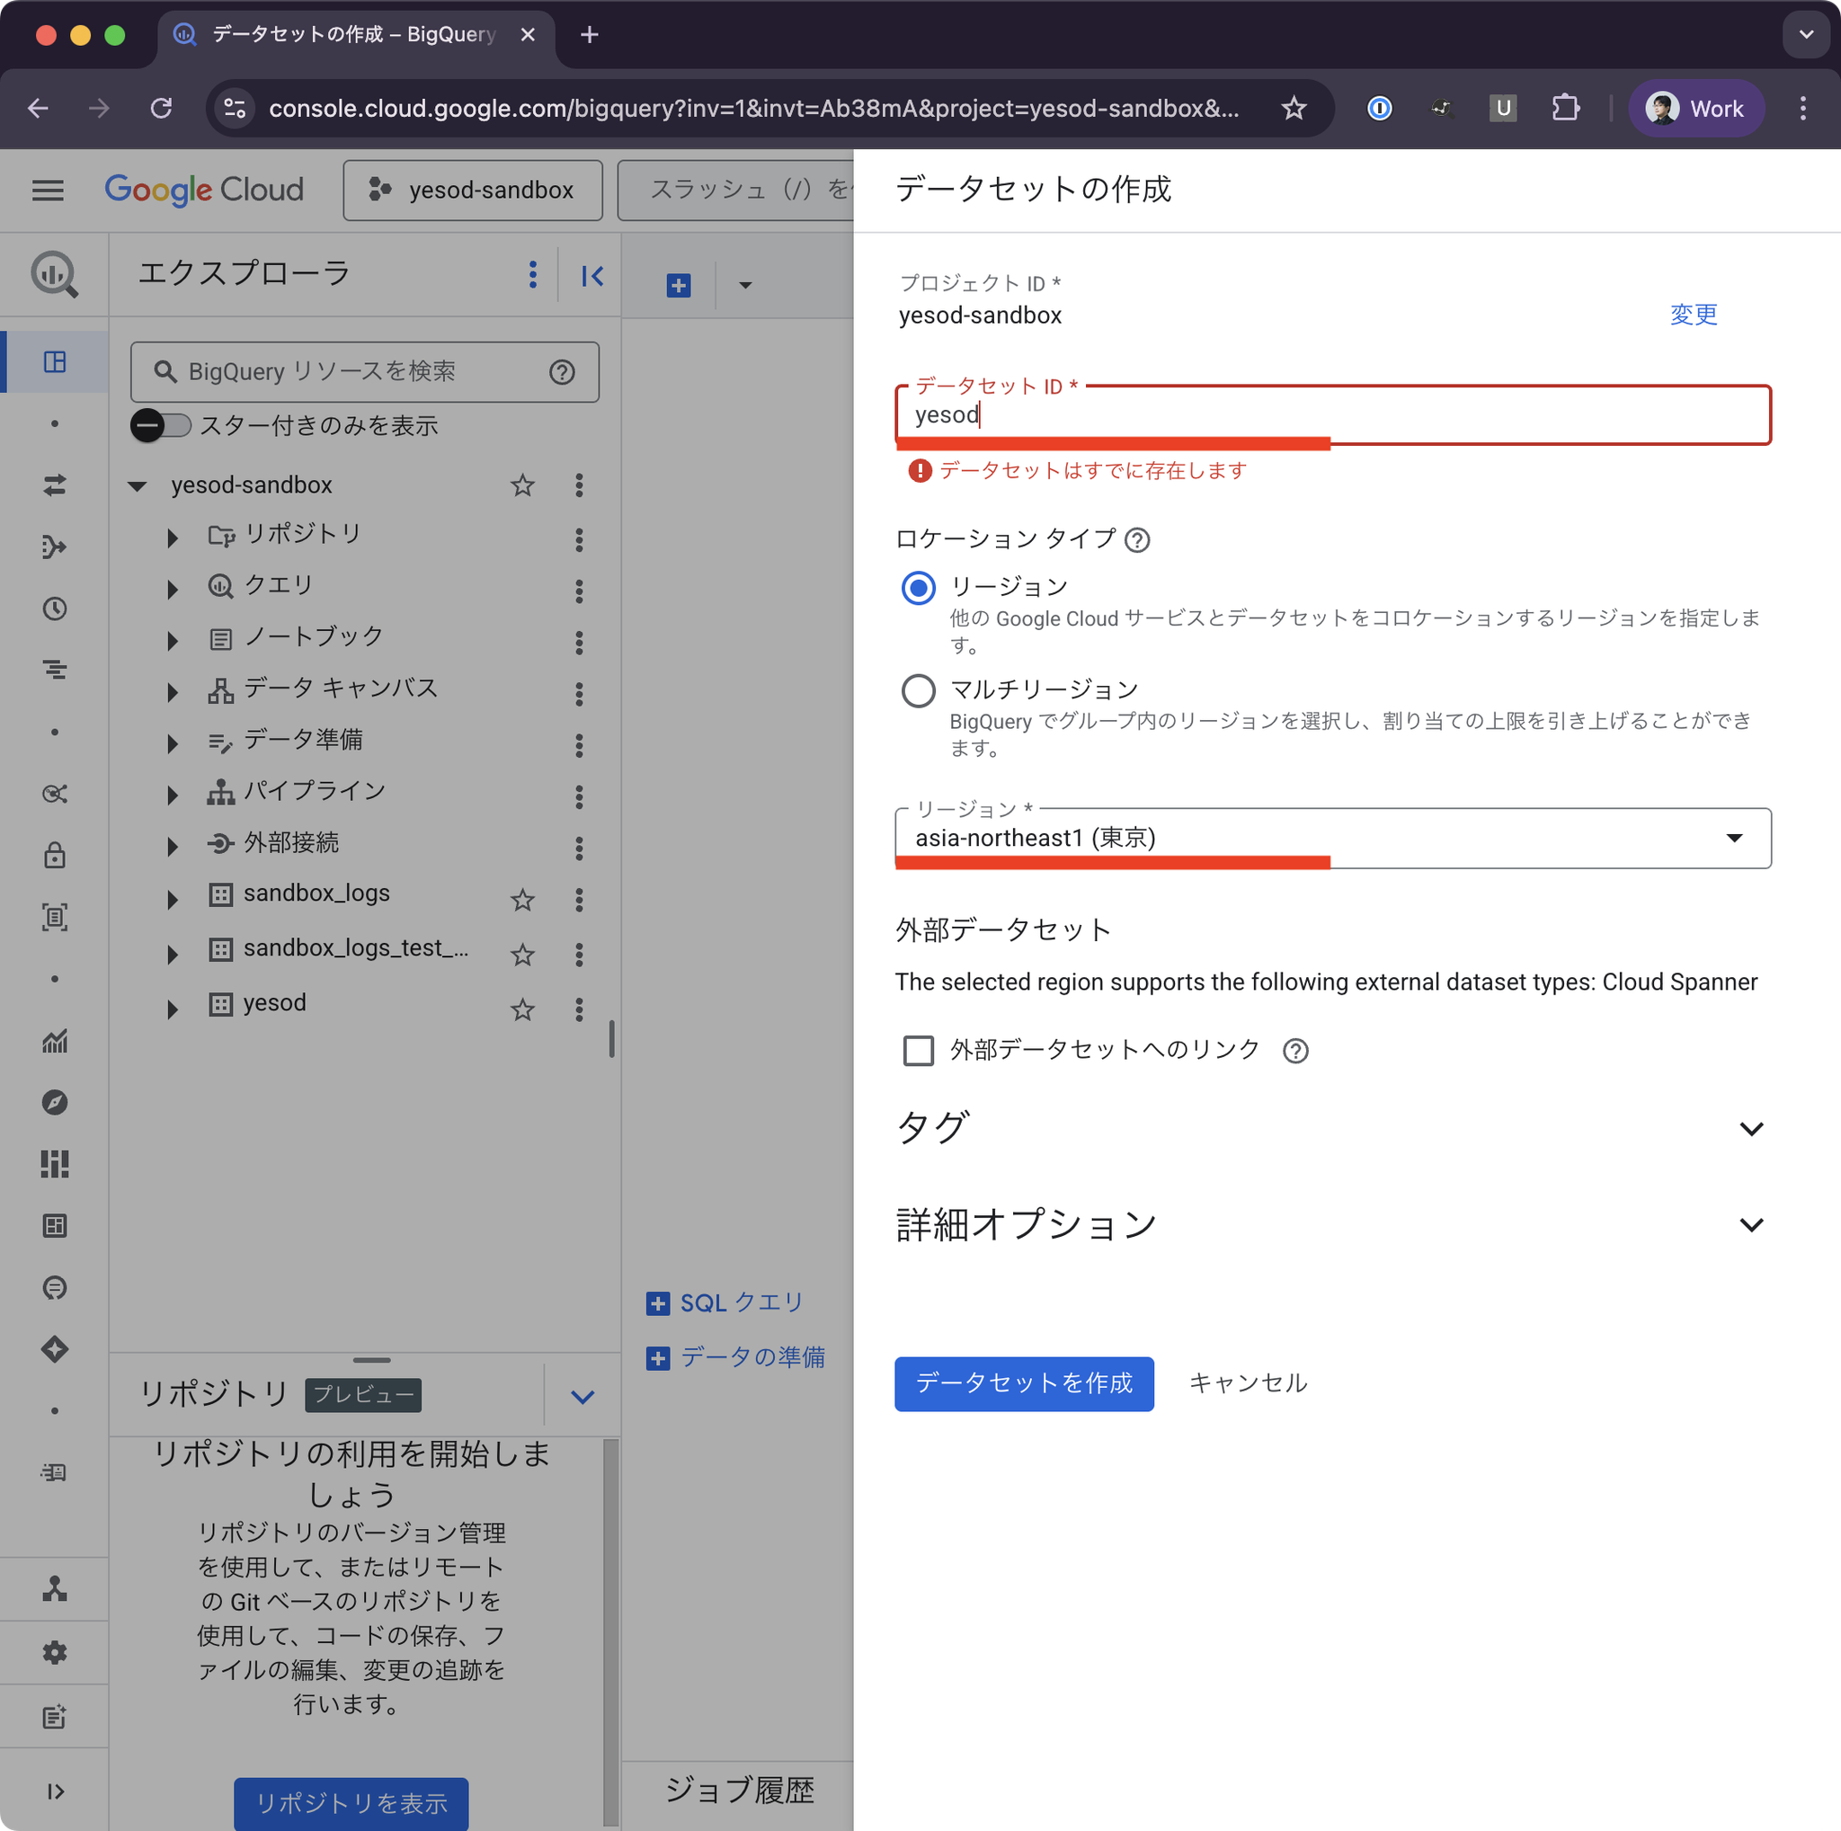Screen dimensions: 1841x1831
Task: Open actions menu for リポジトリ row
Action: click(x=578, y=540)
